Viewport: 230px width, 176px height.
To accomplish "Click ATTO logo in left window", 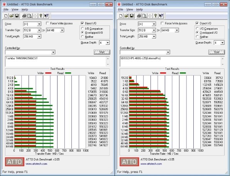I will [15, 162].
